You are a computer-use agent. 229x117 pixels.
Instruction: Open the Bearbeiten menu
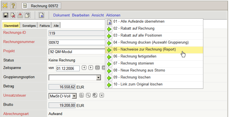coord(81,15)
